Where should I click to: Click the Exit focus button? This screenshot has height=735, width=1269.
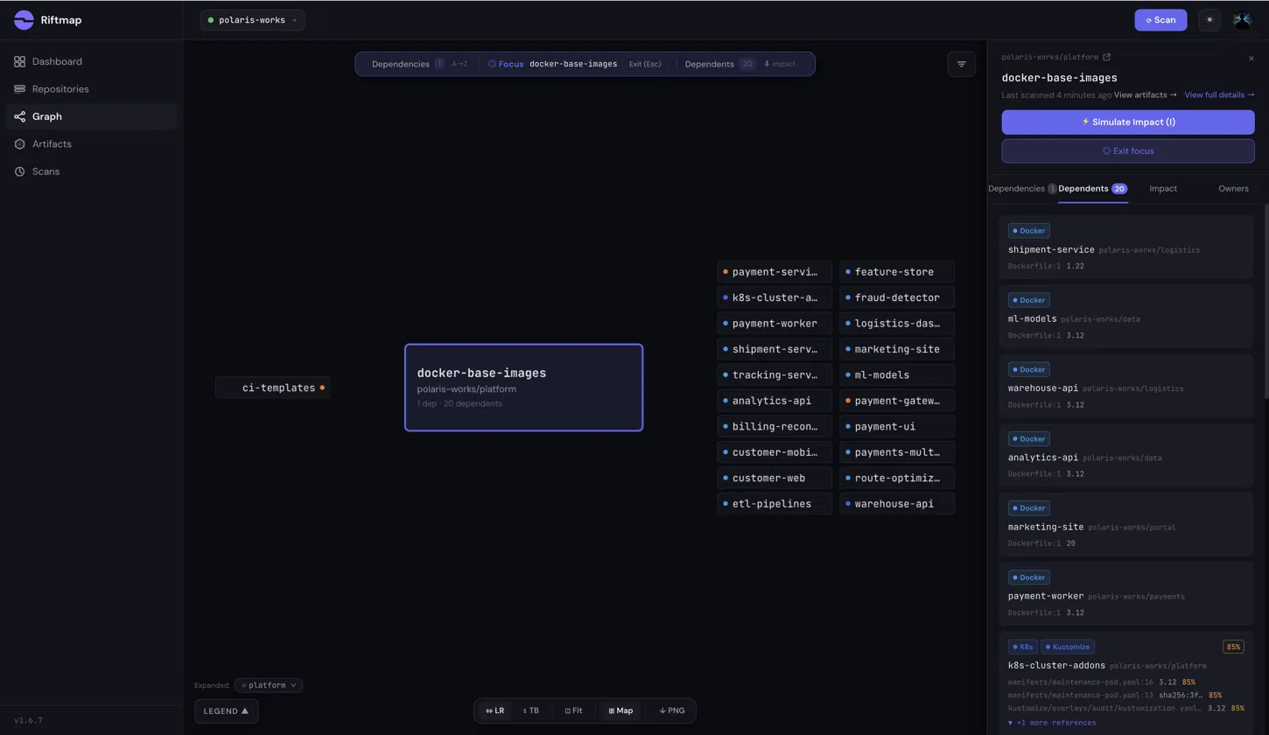(x=1128, y=150)
